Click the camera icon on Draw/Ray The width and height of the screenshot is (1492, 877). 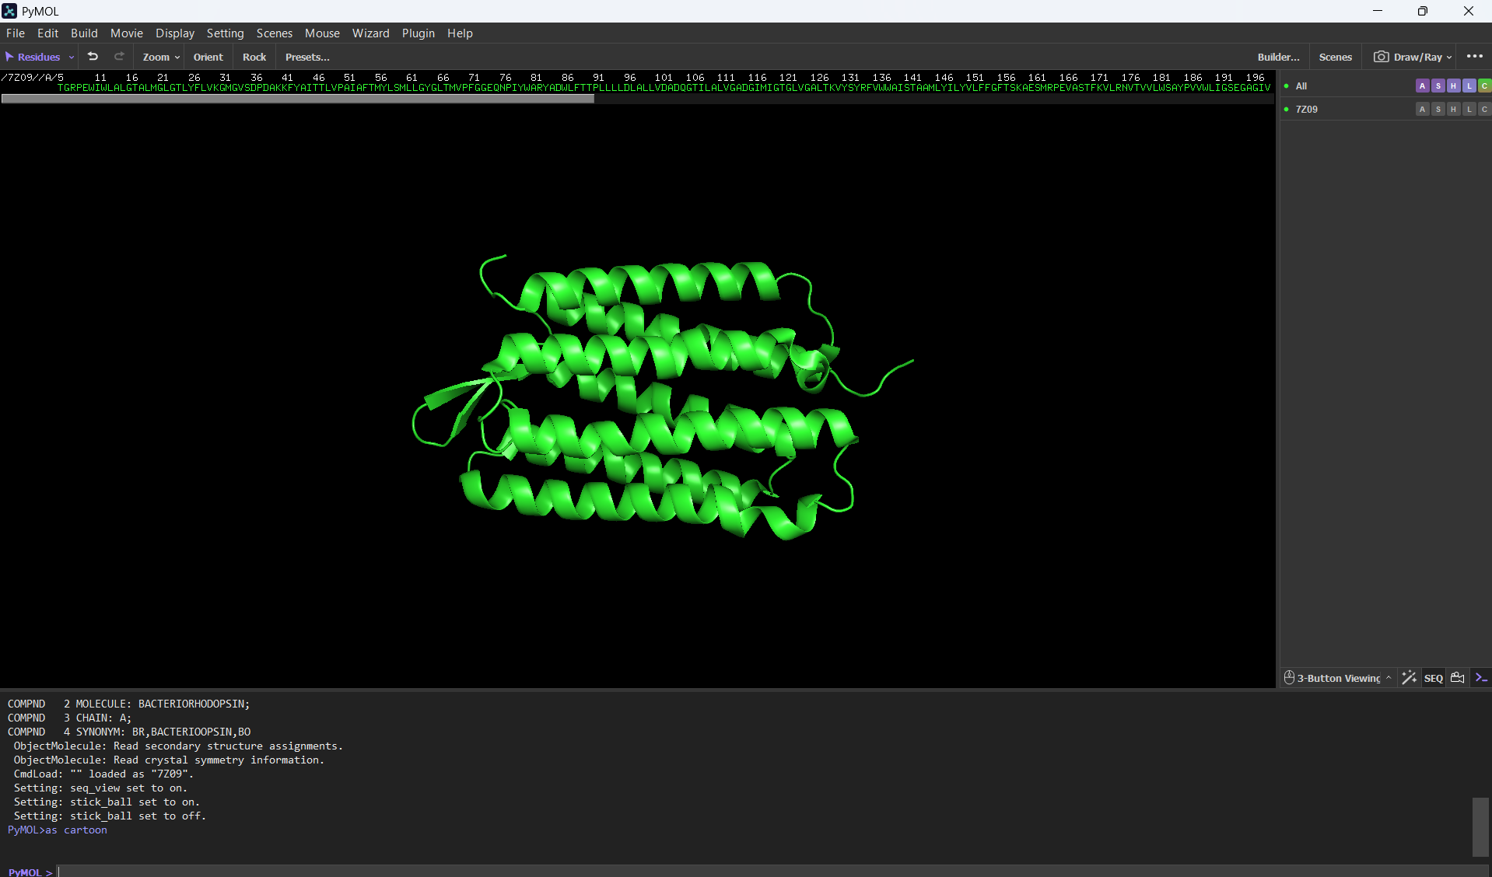click(1381, 57)
